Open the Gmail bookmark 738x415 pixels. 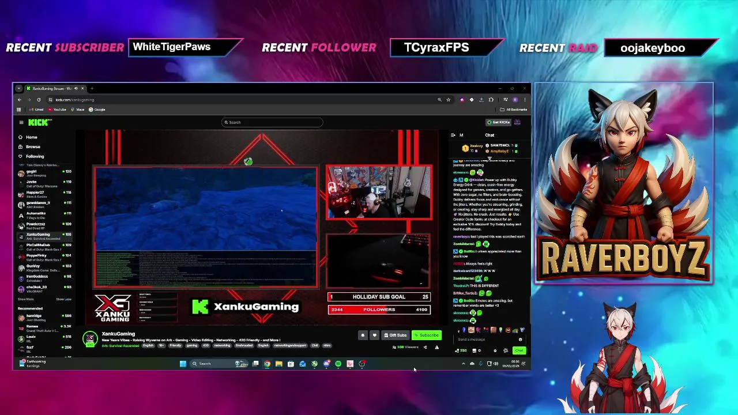click(x=36, y=110)
